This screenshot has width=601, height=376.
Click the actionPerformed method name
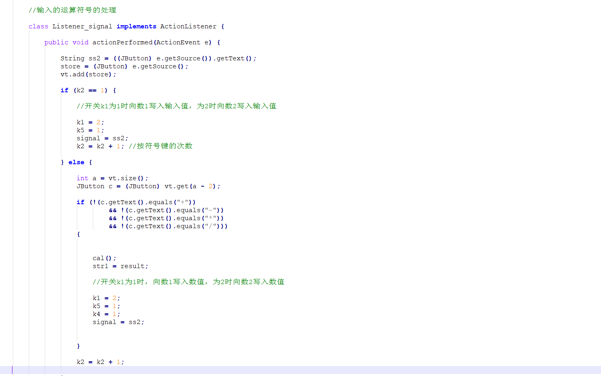point(122,42)
